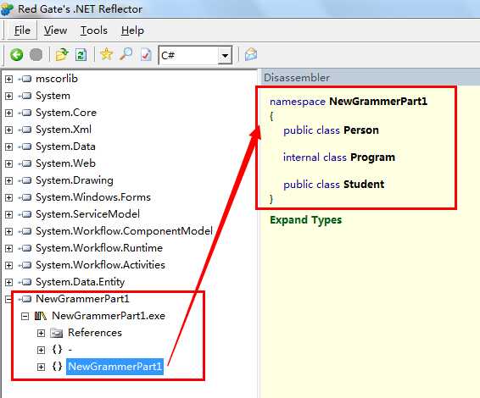Open the Student class link
The image size is (480, 398).
point(364,185)
